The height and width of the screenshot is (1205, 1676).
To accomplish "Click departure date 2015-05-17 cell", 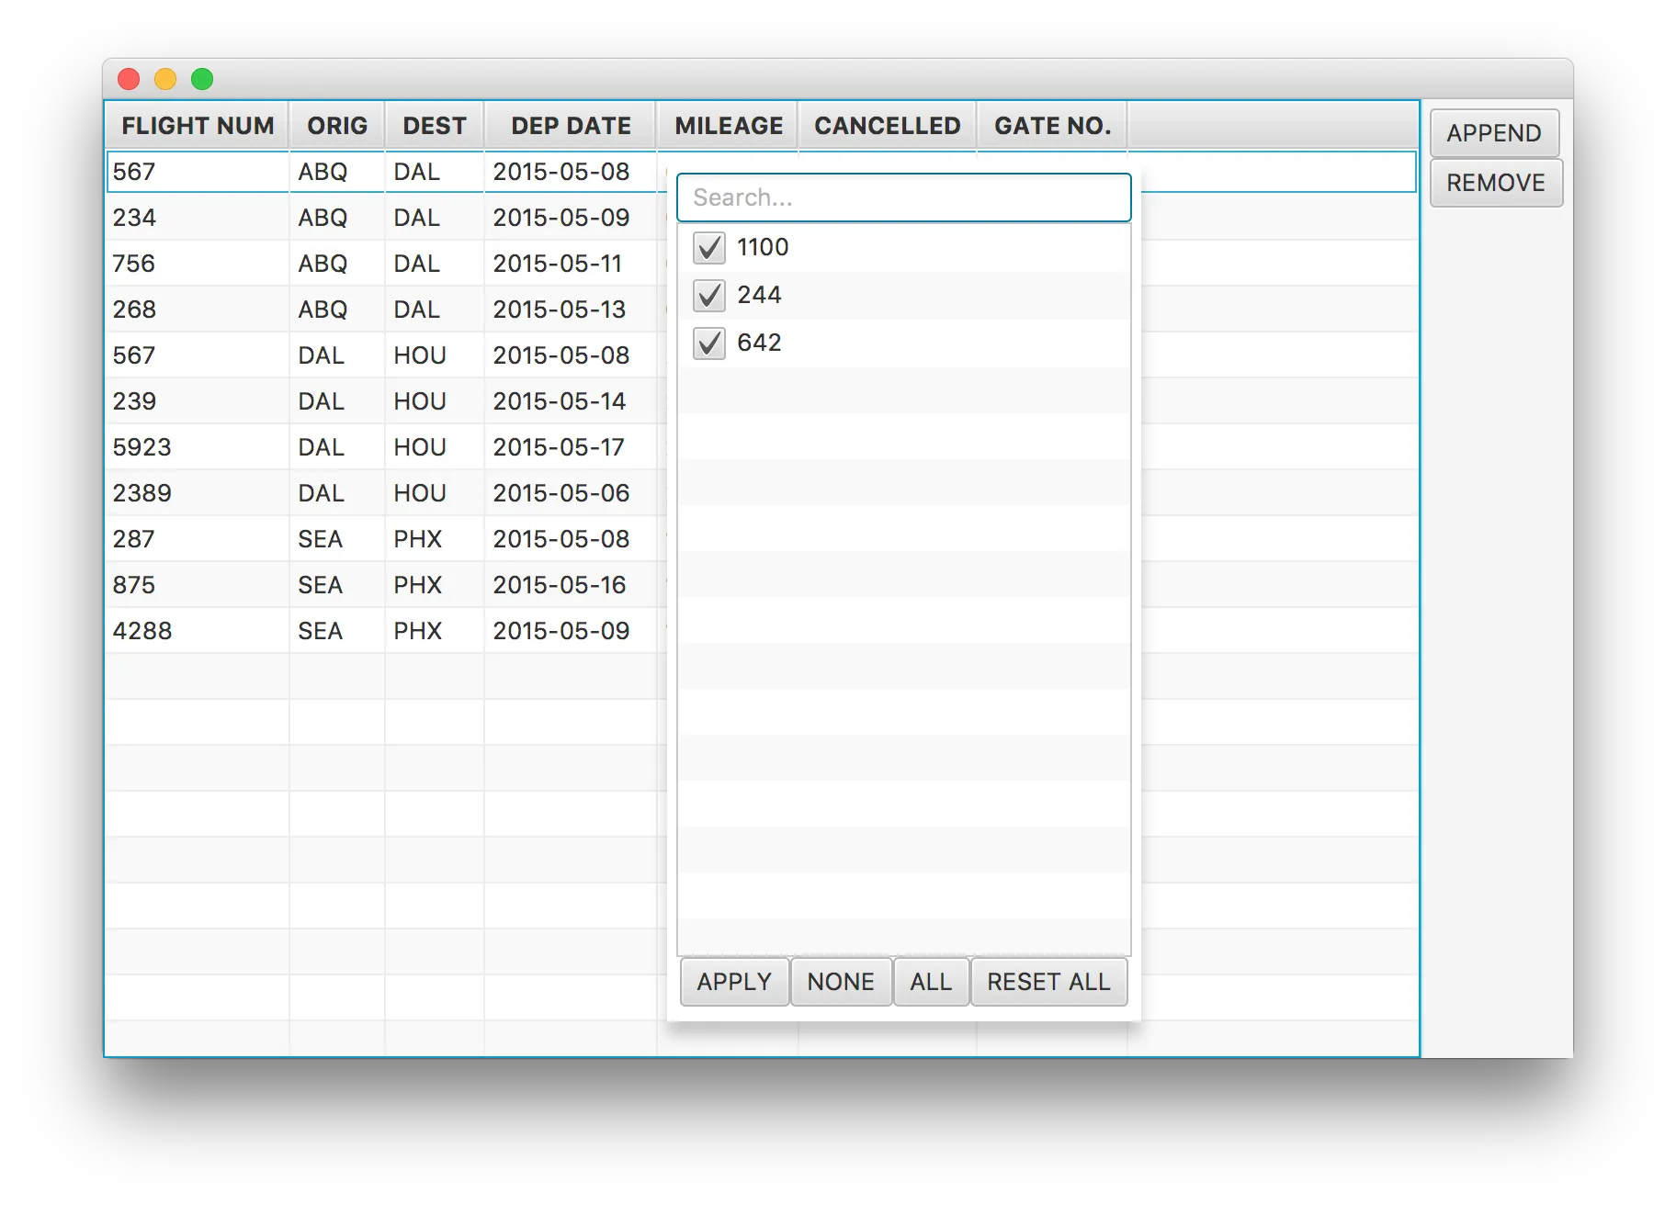I will click(571, 447).
